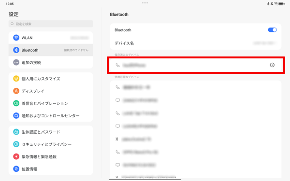
Task: Click the 接続されていません status text
Action: (76, 50)
